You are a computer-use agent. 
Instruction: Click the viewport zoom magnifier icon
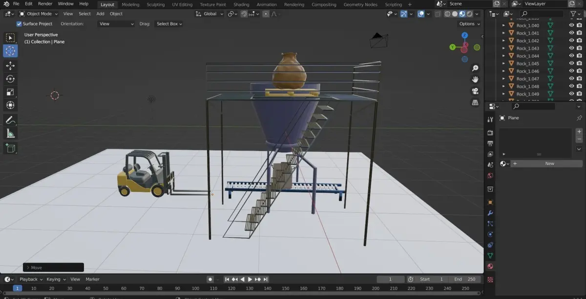475,68
